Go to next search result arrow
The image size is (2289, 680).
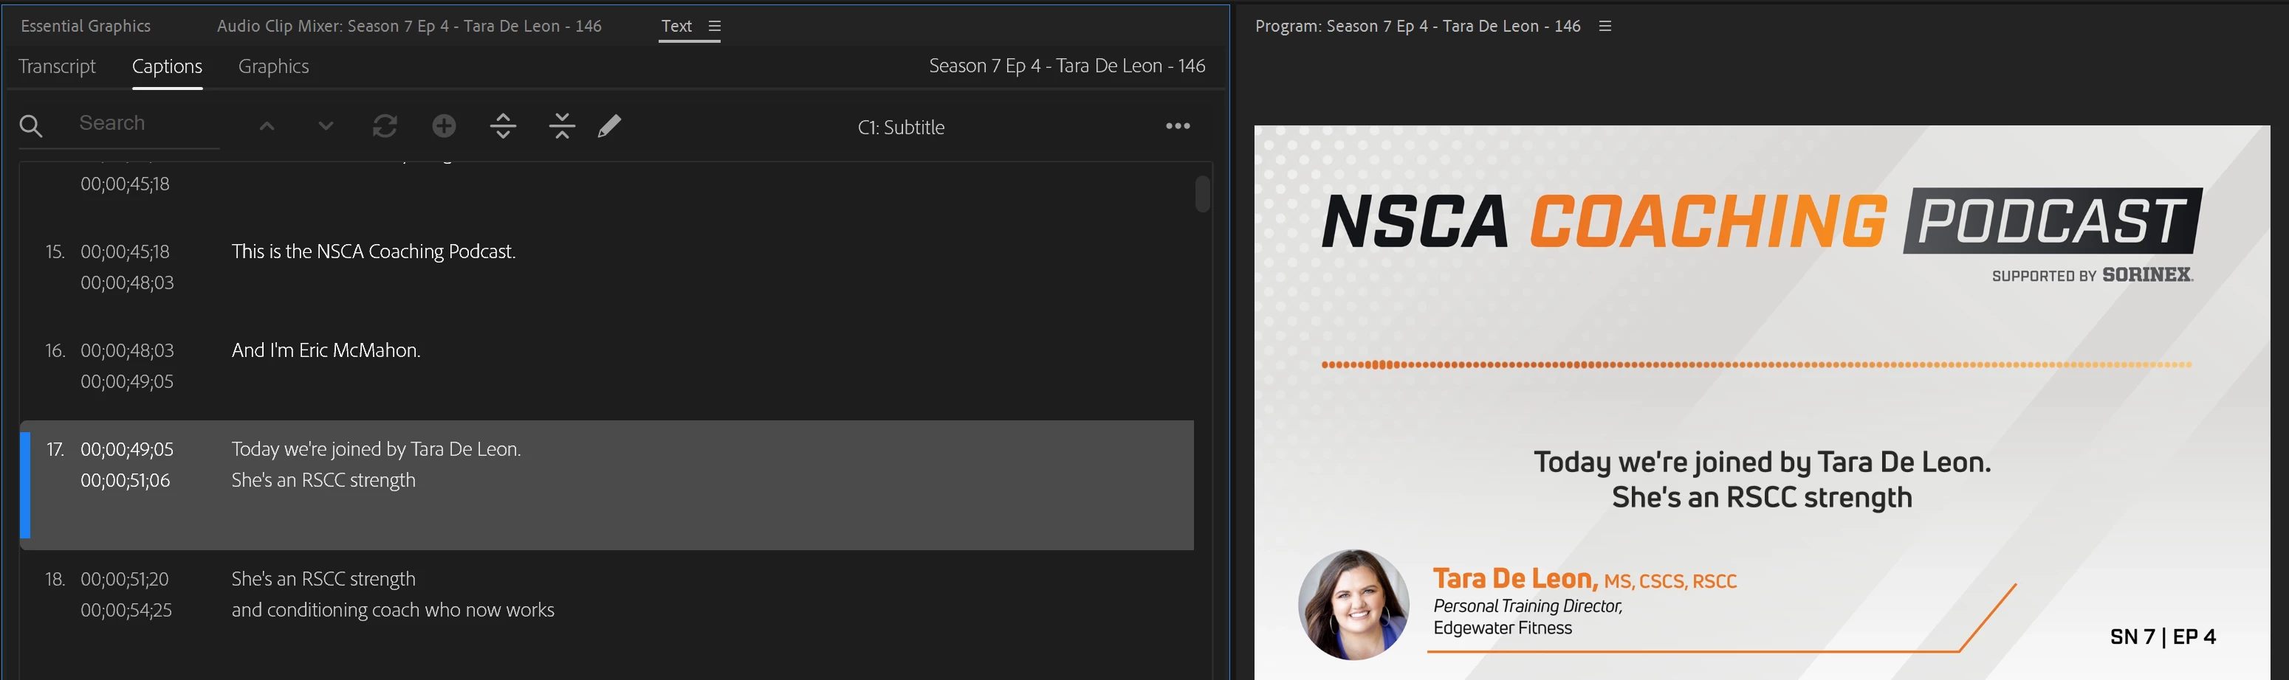(326, 126)
